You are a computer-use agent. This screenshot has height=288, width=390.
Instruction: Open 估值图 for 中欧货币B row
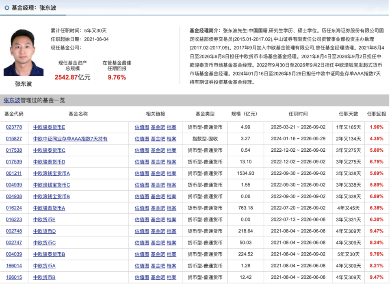[x=142, y=277]
